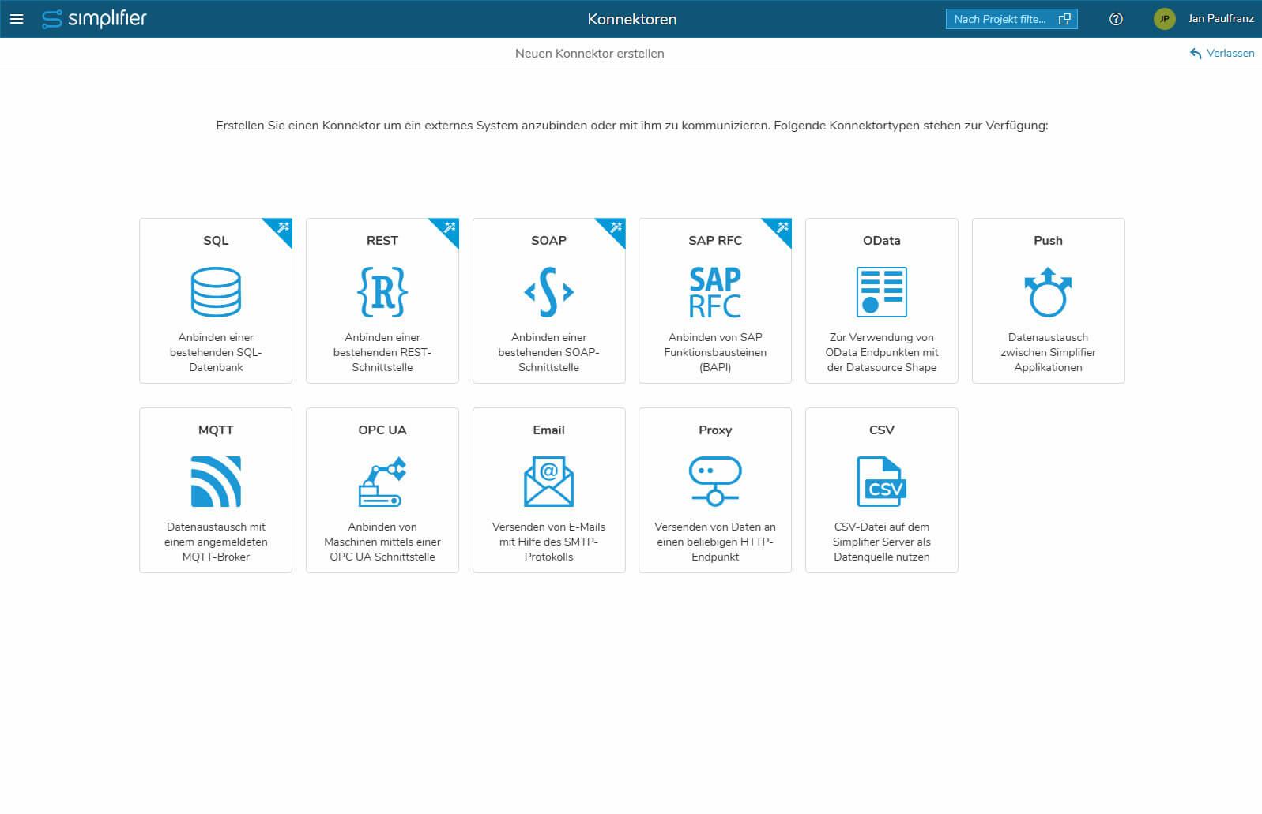Open the 'Nach Projekt filtern' project filter
1262x814 pixels.
coord(1011,19)
